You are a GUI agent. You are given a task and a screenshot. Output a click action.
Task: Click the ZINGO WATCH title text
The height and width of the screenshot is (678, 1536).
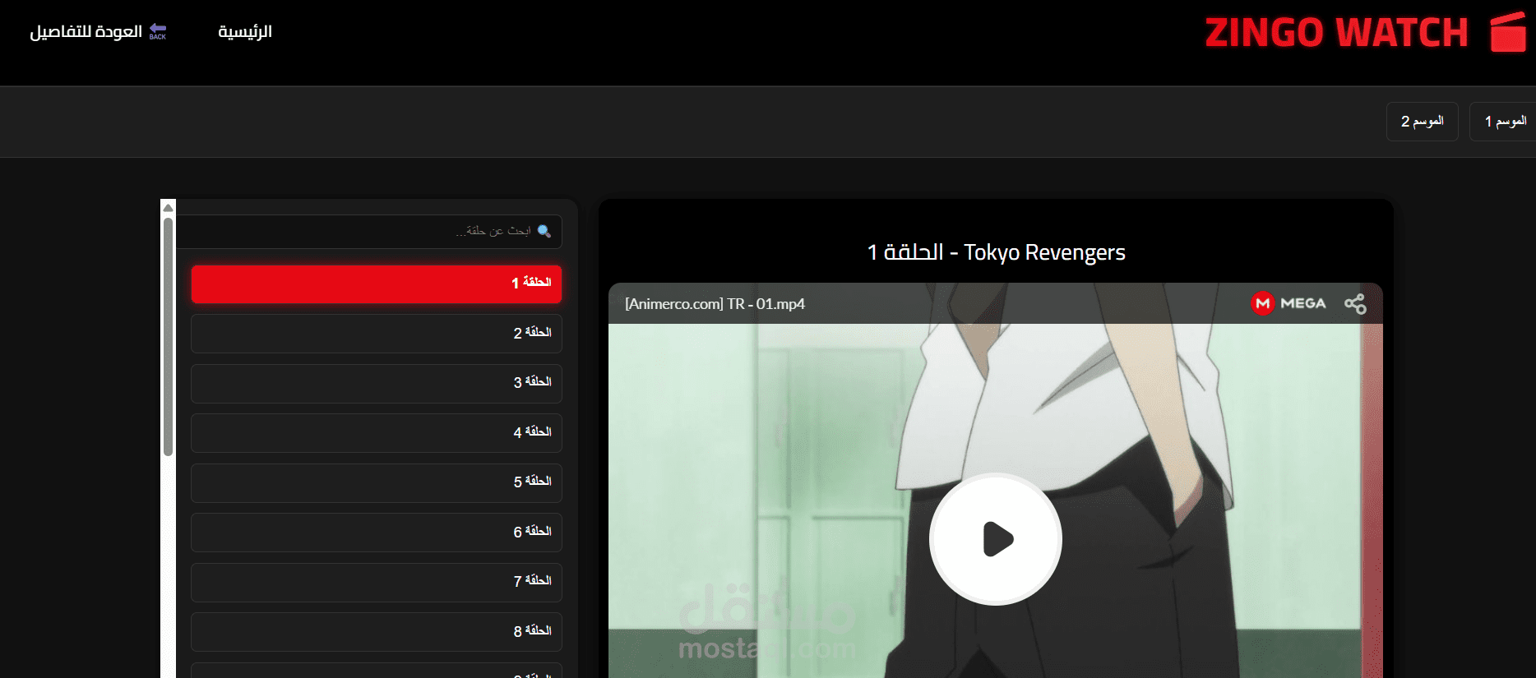tap(1336, 33)
